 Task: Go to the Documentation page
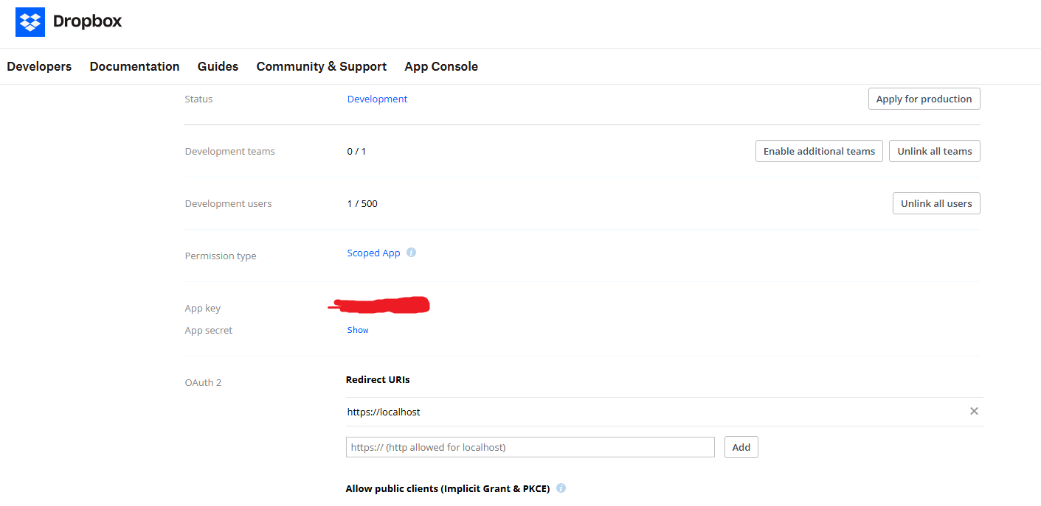pyautogui.click(x=134, y=66)
